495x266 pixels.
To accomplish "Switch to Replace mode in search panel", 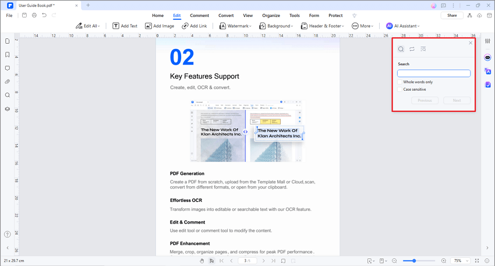I will click(x=412, y=49).
